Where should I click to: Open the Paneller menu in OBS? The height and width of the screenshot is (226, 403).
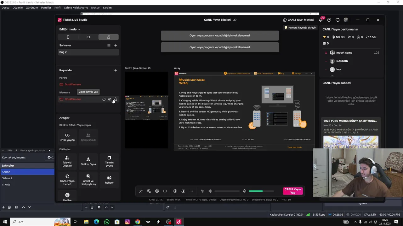(x=46, y=8)
